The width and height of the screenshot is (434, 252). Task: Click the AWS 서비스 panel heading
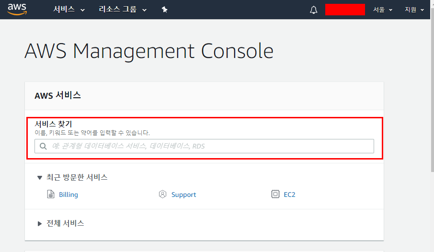[x=57, y=95]
